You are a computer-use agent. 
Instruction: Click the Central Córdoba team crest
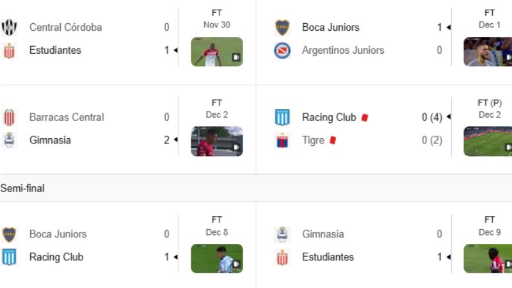tap(10, 28)
